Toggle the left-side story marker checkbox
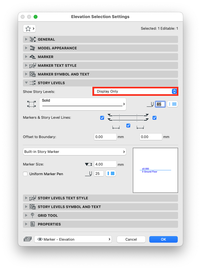 pos(102,118)
